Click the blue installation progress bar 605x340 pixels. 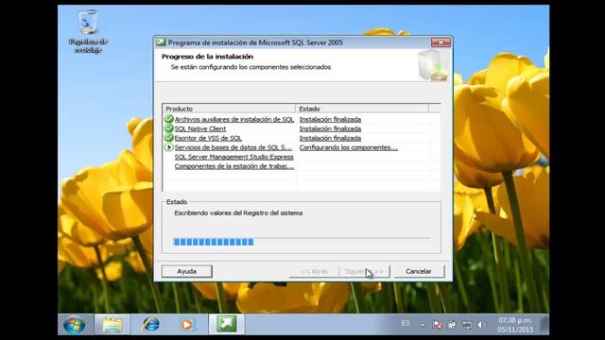click(x=302, y=242)
